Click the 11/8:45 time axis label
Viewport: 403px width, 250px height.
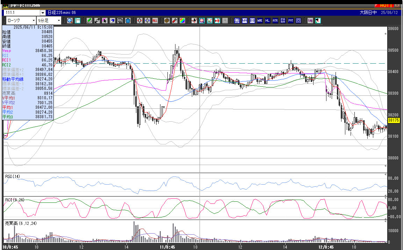tap(167, 247)
